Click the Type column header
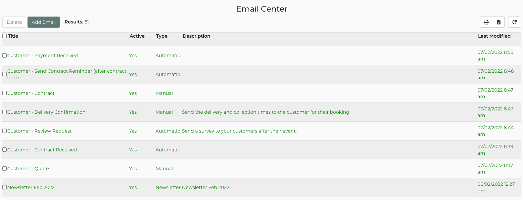The width and height of the screenshot is (523, 200). tap(162, 36)
